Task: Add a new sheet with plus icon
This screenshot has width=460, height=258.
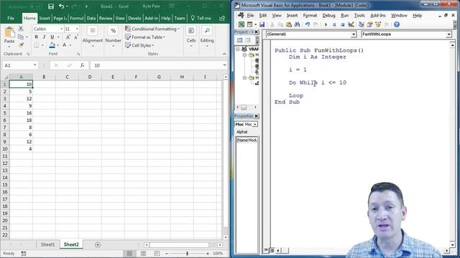Action: (98, 244)
